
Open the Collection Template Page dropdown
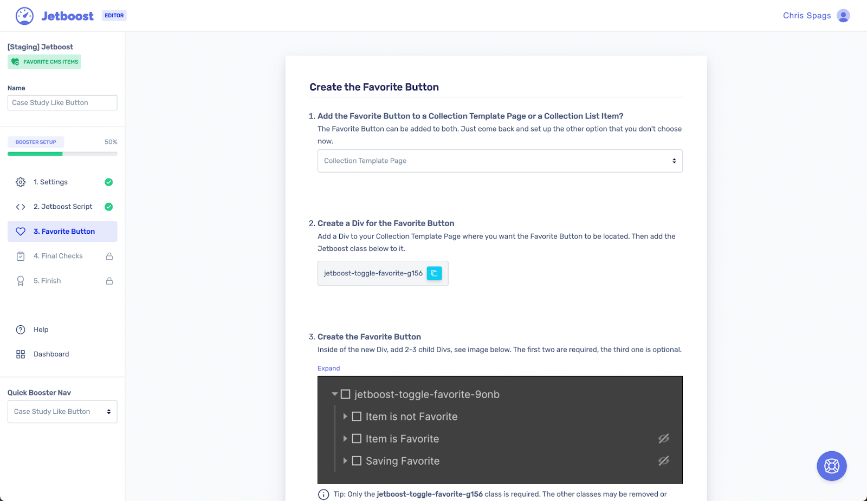click(x=499, y=161)
